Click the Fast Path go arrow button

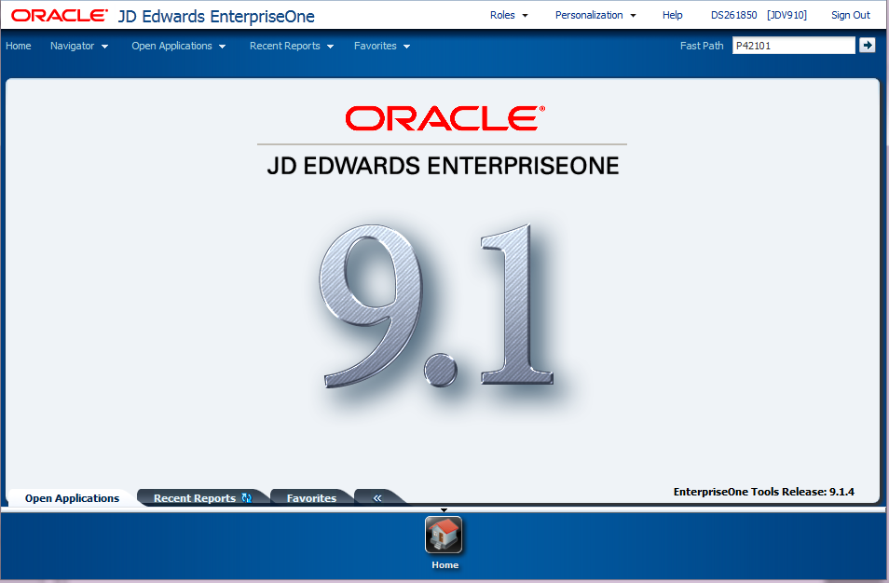click(x=867, y=46)
